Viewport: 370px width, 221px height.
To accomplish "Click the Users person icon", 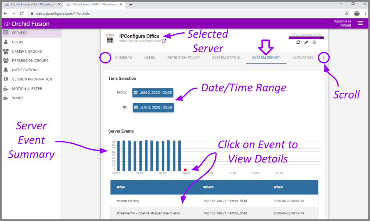I will click(x=6, y=42).
